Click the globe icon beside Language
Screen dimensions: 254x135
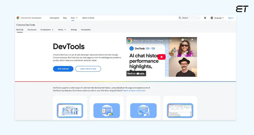(212, 18)
